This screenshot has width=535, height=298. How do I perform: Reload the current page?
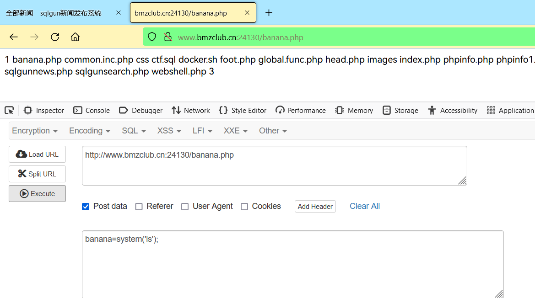55,37
